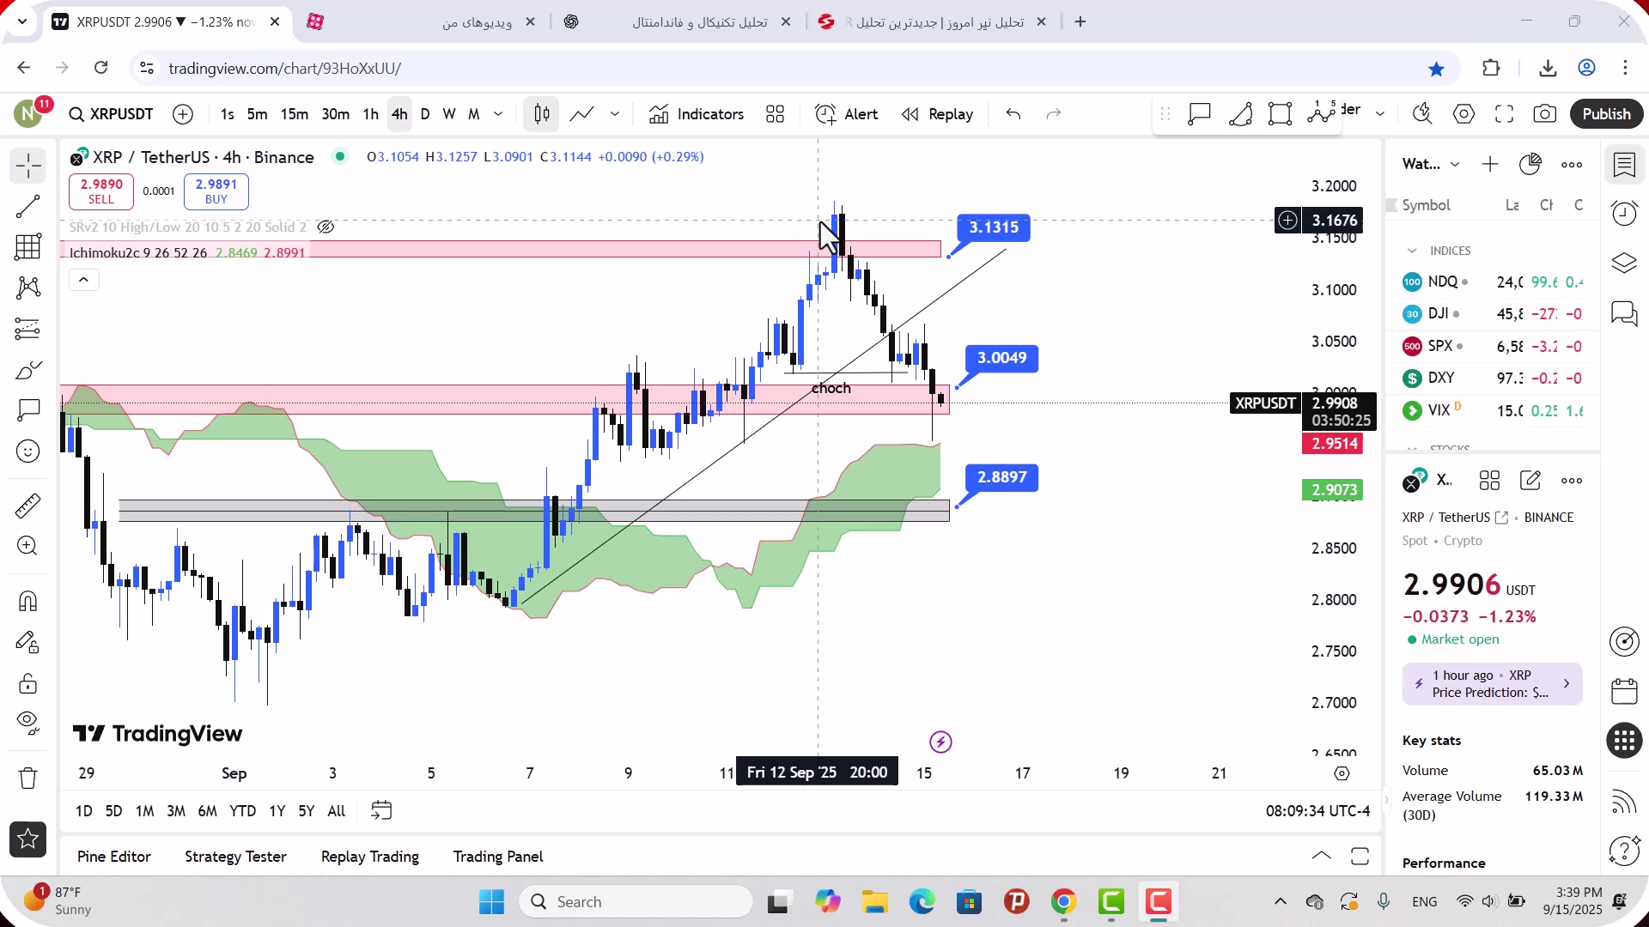Open the XRPUSDT symbol search

(x=111, y=114)
